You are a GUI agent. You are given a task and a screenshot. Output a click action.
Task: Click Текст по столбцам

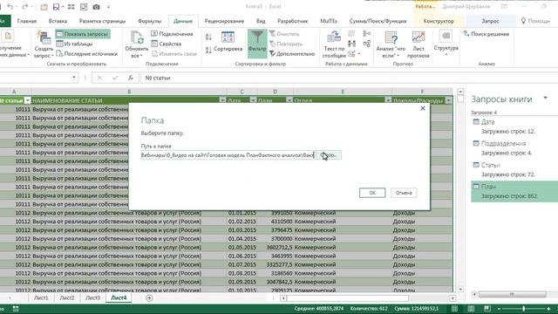[334, 44]
